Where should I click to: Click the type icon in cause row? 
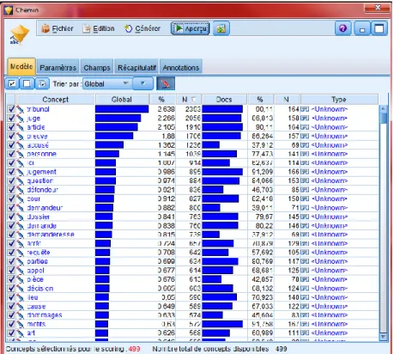click(305, 306)
